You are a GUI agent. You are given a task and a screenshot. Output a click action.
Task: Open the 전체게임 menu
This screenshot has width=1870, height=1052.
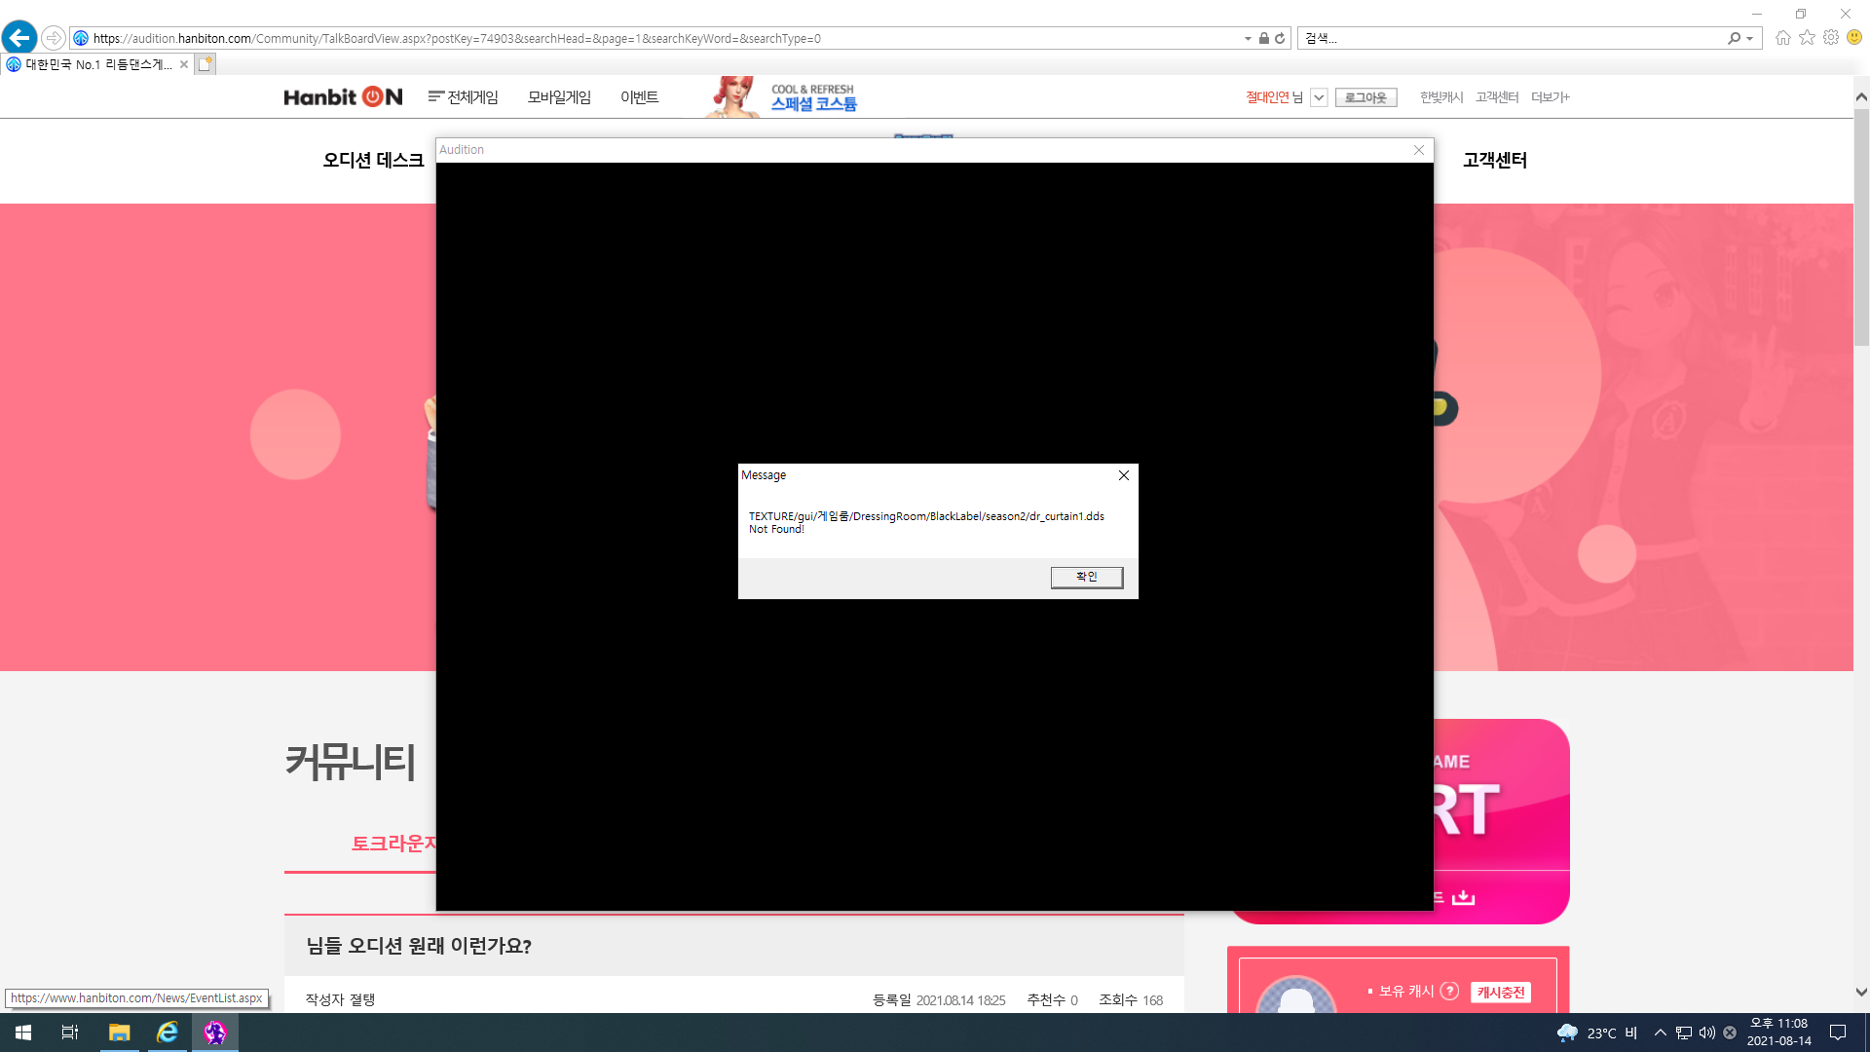point(464,96)
